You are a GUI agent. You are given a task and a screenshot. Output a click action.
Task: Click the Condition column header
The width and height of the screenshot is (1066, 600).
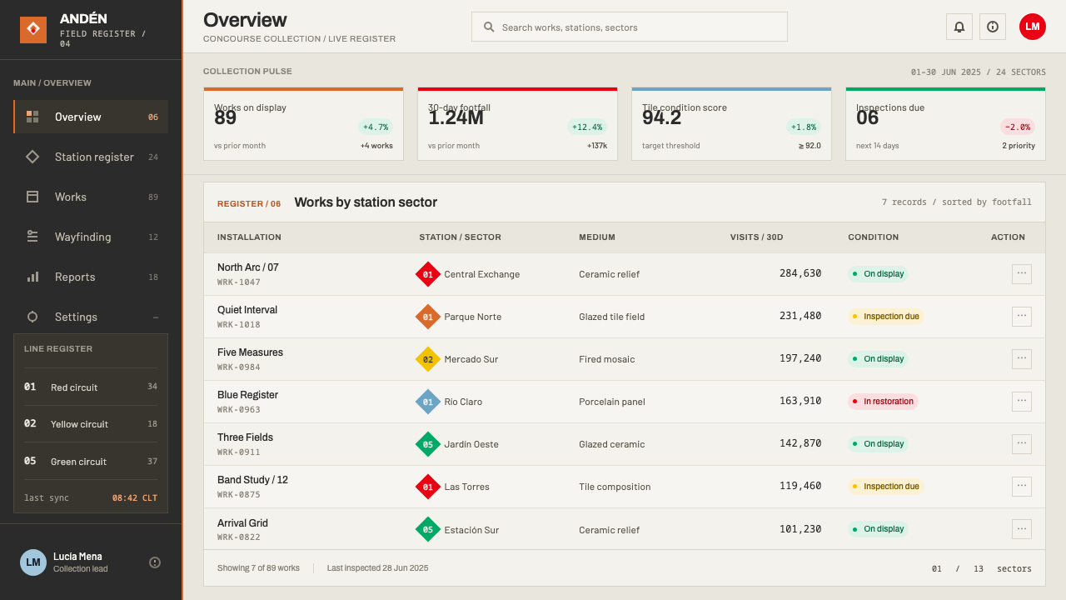point(873,237)
